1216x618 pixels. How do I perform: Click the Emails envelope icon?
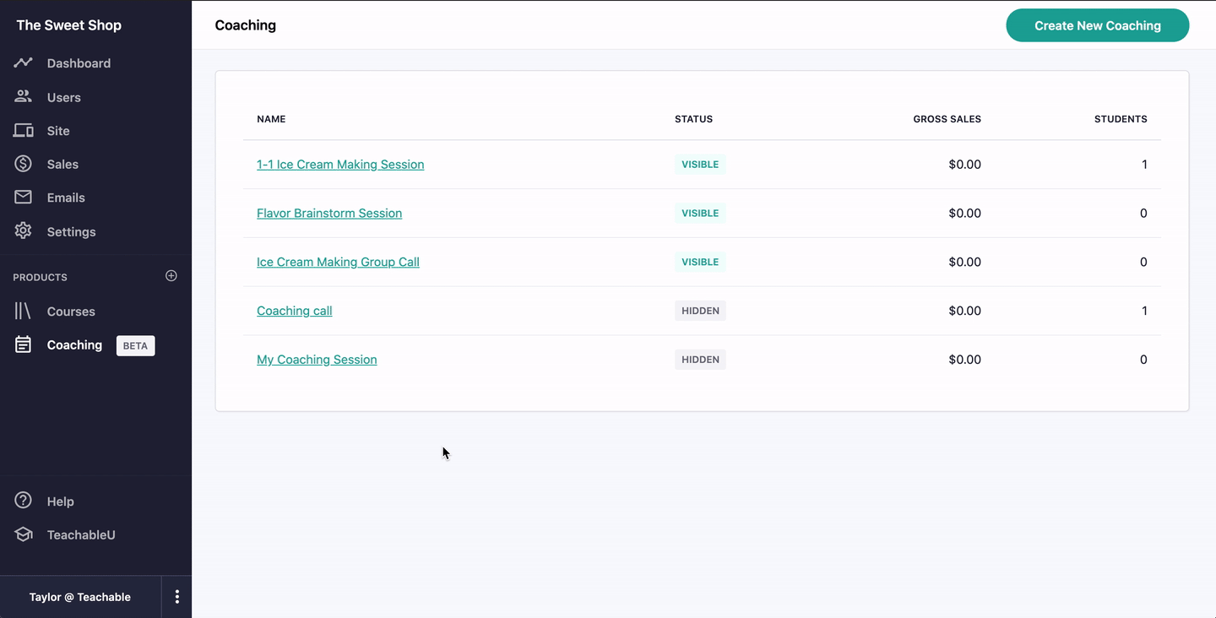[23, 197]
